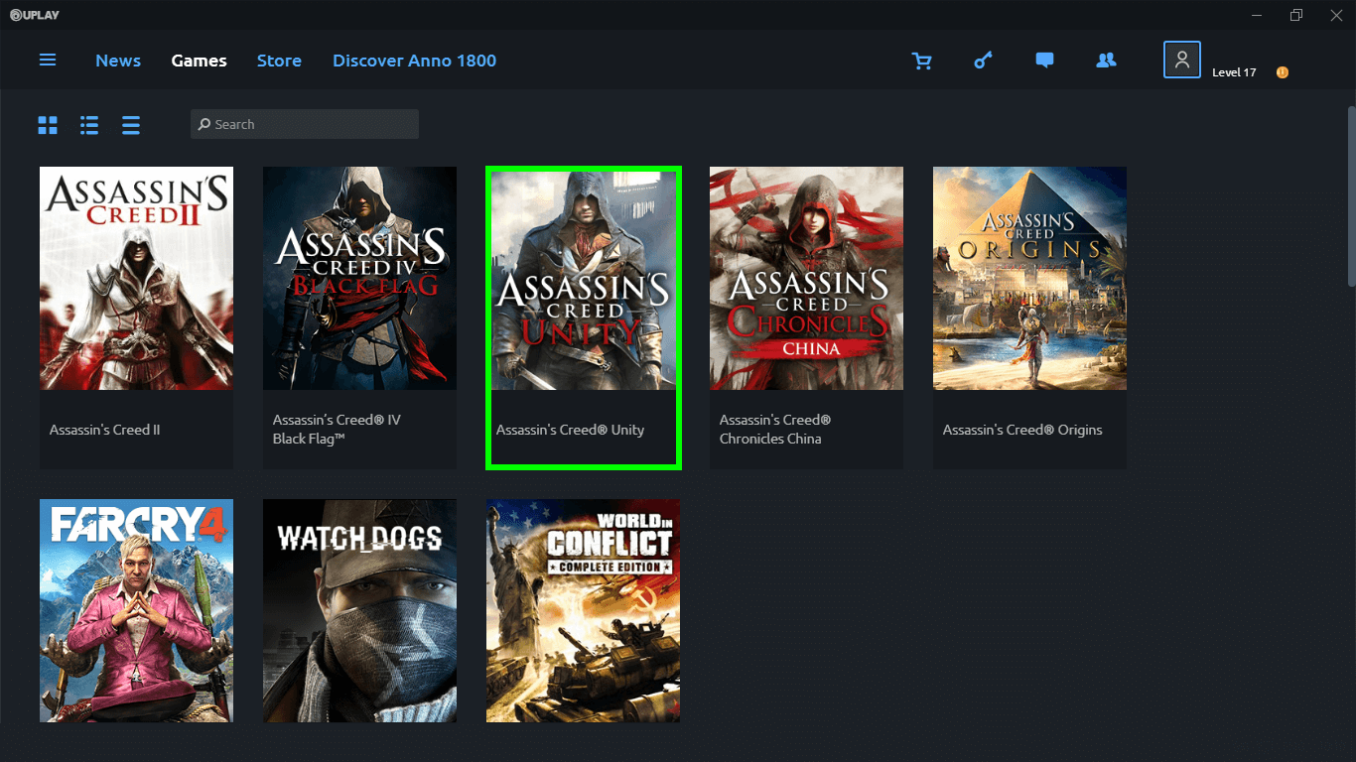
Task: Click the game search field
Action: [x=305, y=124]
